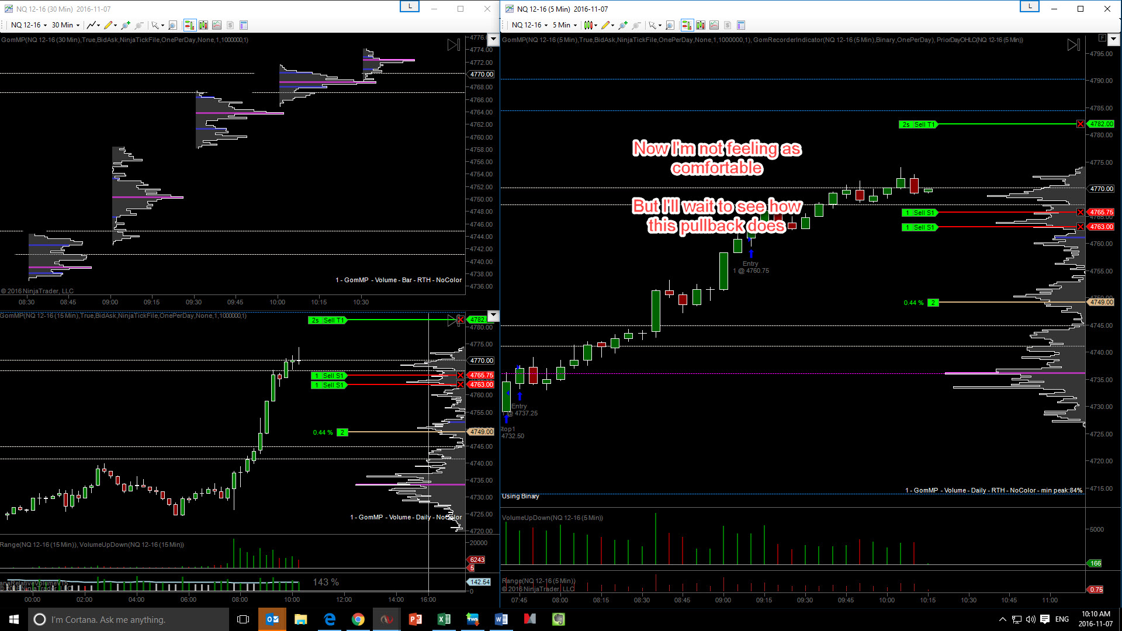Expand the panel dropdown arrow on the 30 Min chart

tap(493, 39)
